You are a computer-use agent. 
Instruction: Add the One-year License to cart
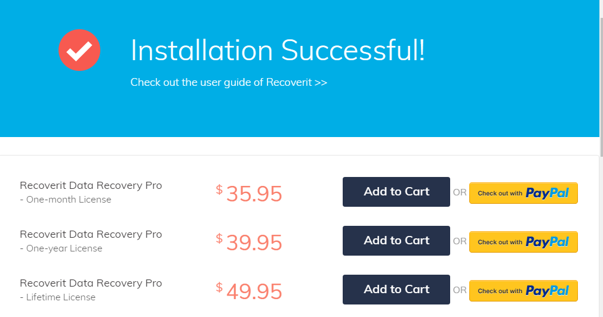(x=396, y=241)
